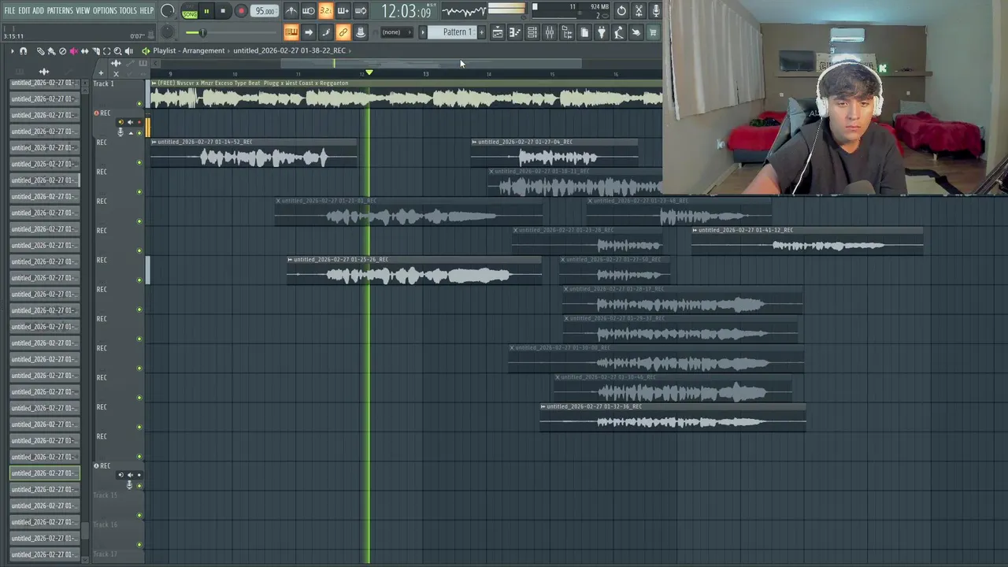Image resolution: width=1008 pixels, height=567 pixels.
Task: Toggle typing keyboard to piano
Action: [291, 32]
